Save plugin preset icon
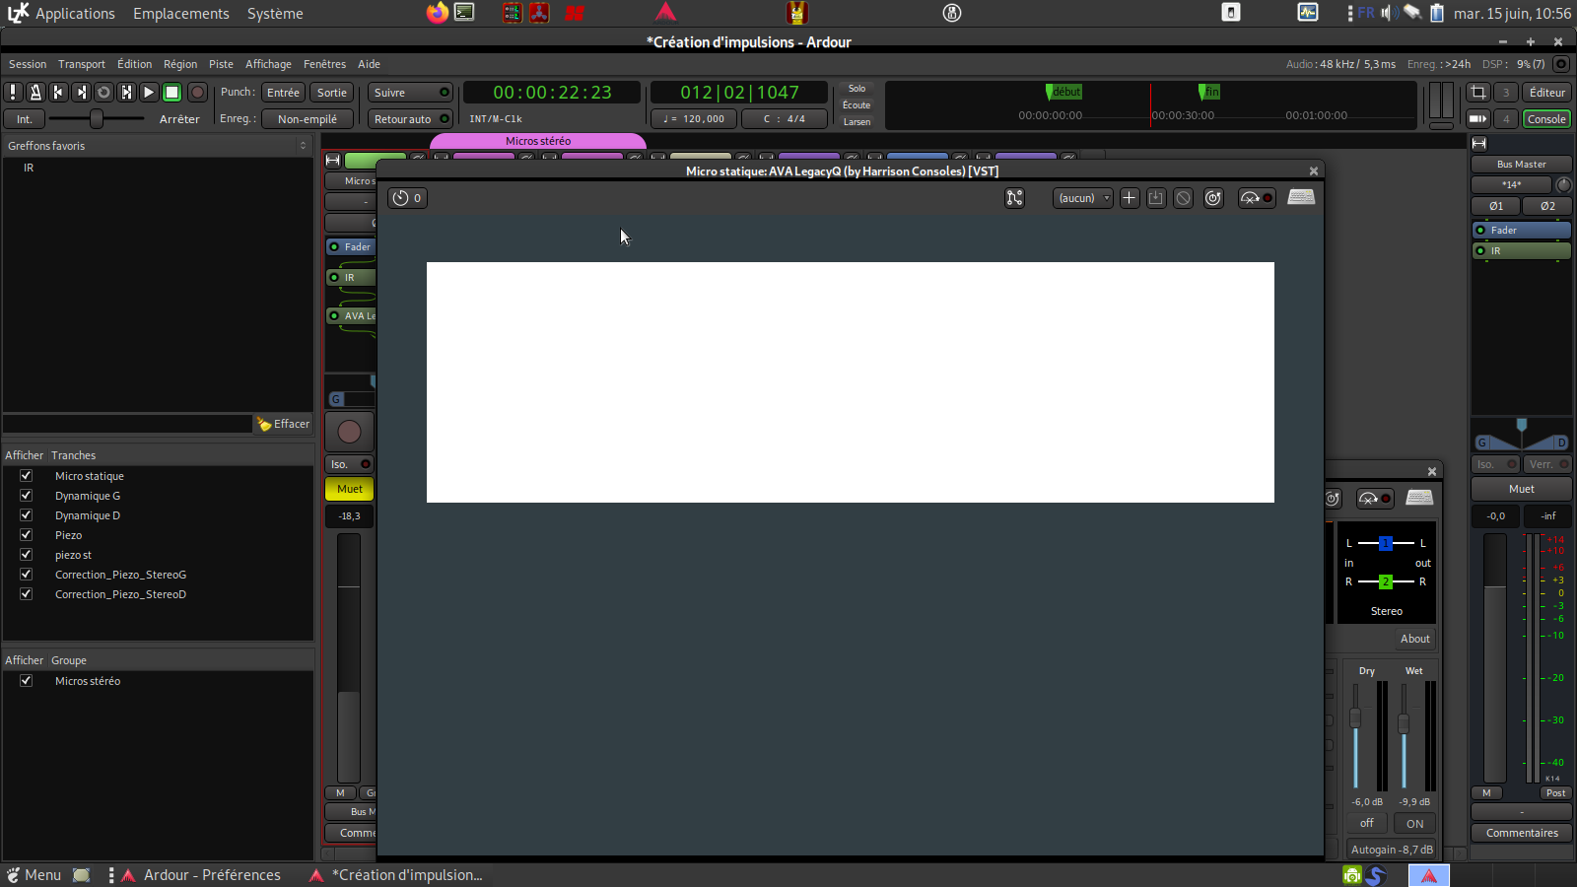 [1156, 198]
